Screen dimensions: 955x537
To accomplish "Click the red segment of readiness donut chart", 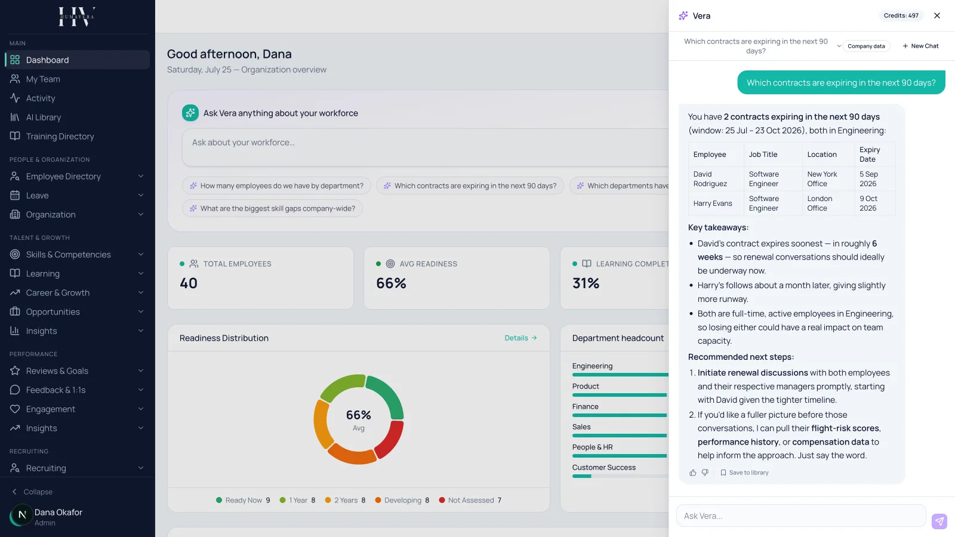I will click(x=390, y=440).
